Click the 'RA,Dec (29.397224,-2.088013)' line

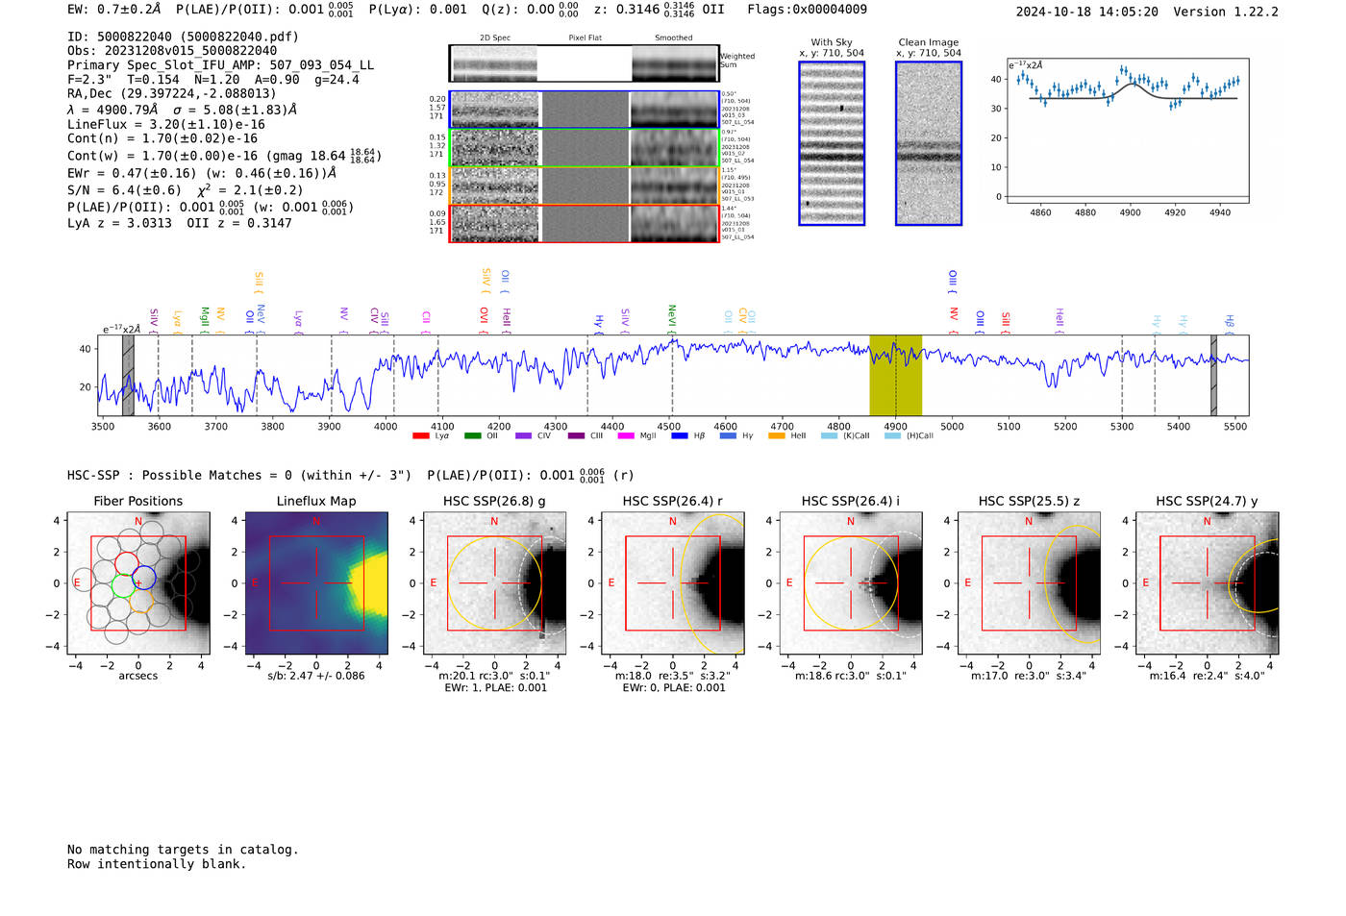click(x=171, y=93)
